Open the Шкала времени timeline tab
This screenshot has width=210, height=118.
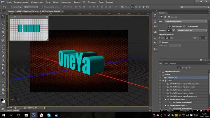coord(13,111)
